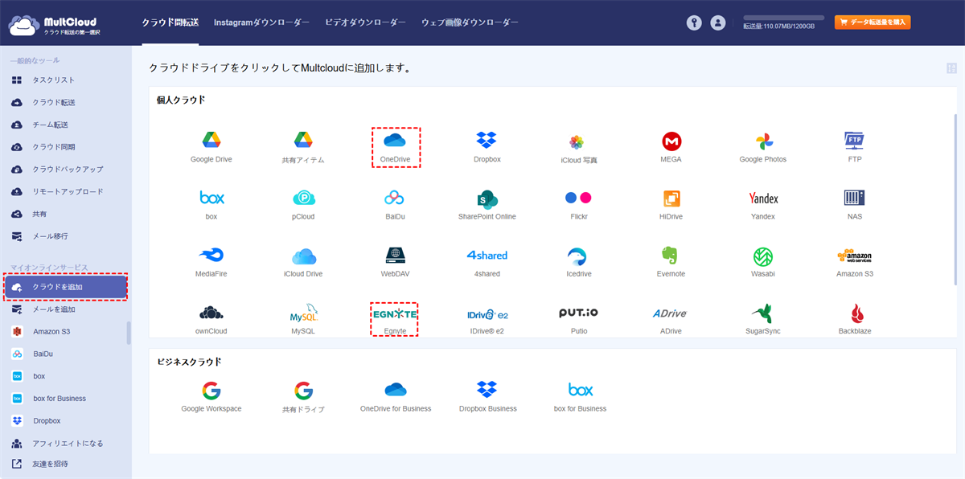
Task: Open the クラウド間転送 tab
Action: [170, 23]
